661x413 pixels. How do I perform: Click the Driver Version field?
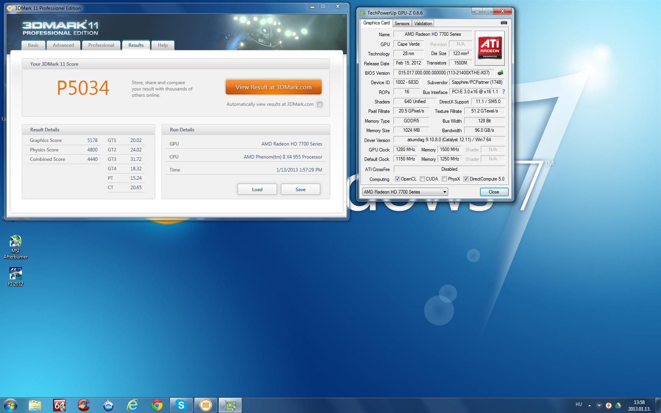449,140
